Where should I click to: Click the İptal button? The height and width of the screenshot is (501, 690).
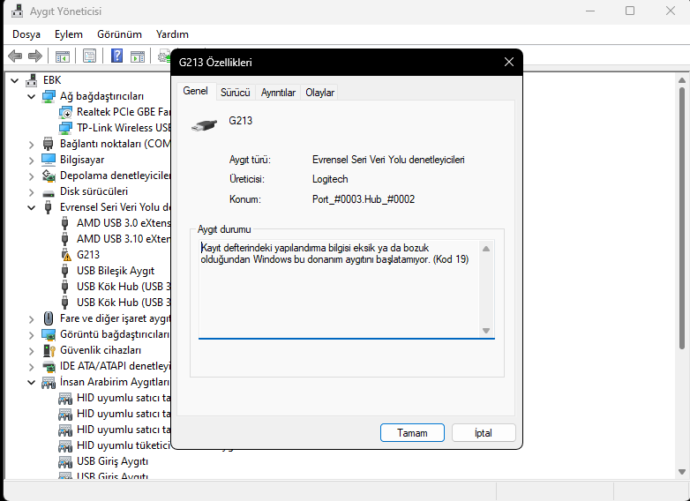pyautogui.click(x=484, y=433)
